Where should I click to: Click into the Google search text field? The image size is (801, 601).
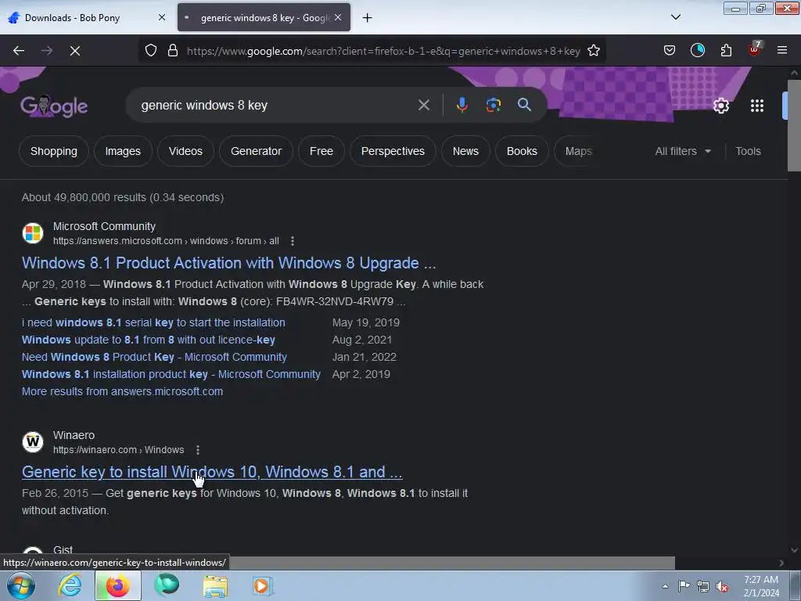click(x=276, y=106)
